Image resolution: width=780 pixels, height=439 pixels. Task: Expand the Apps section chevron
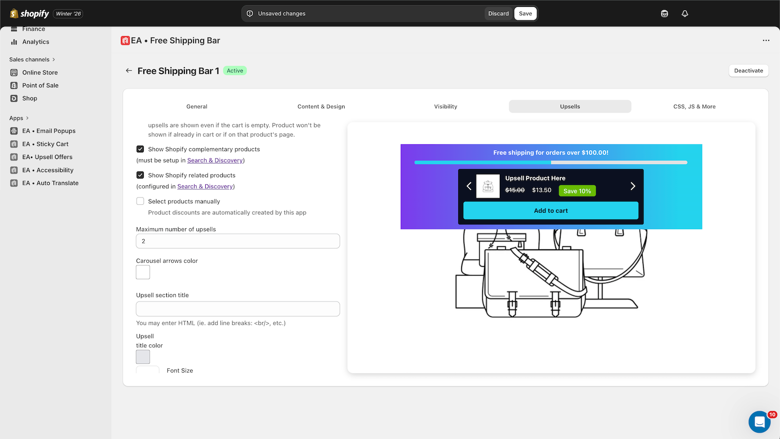[x=27, y=118]
